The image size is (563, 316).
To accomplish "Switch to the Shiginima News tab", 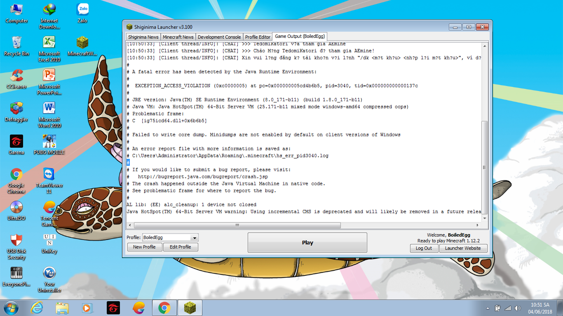I will click(x=143, y=37).
